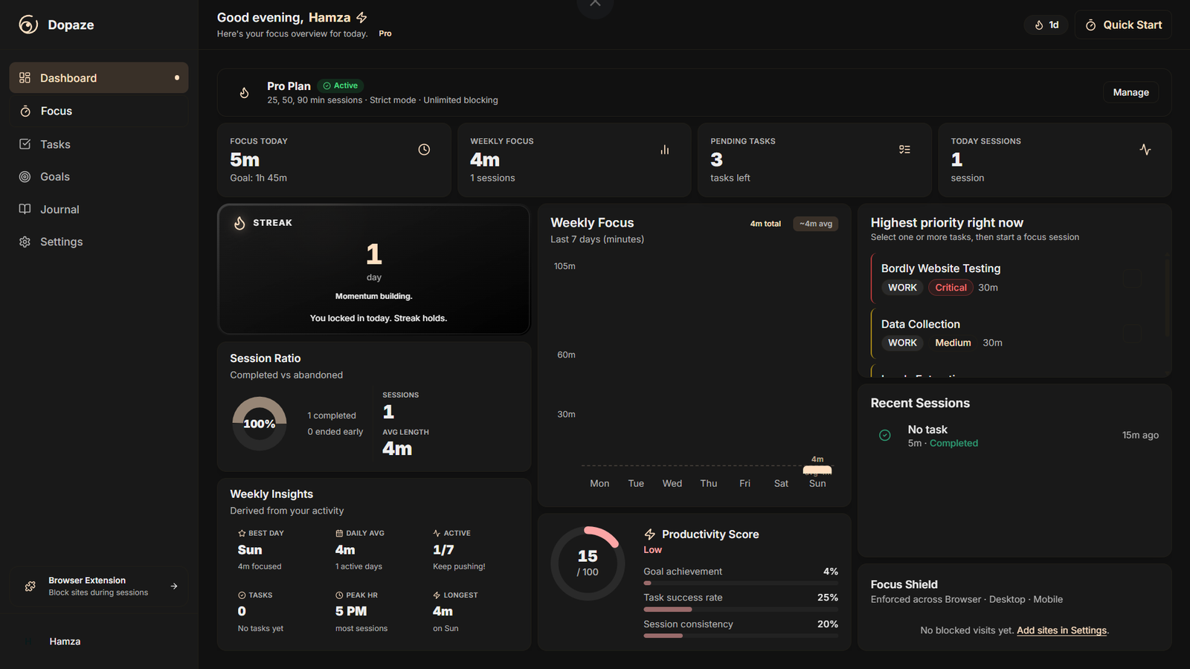Open the Add sites in Settings link
The height and width of the screenshot is (669, 1190).
click(1061, 630)
